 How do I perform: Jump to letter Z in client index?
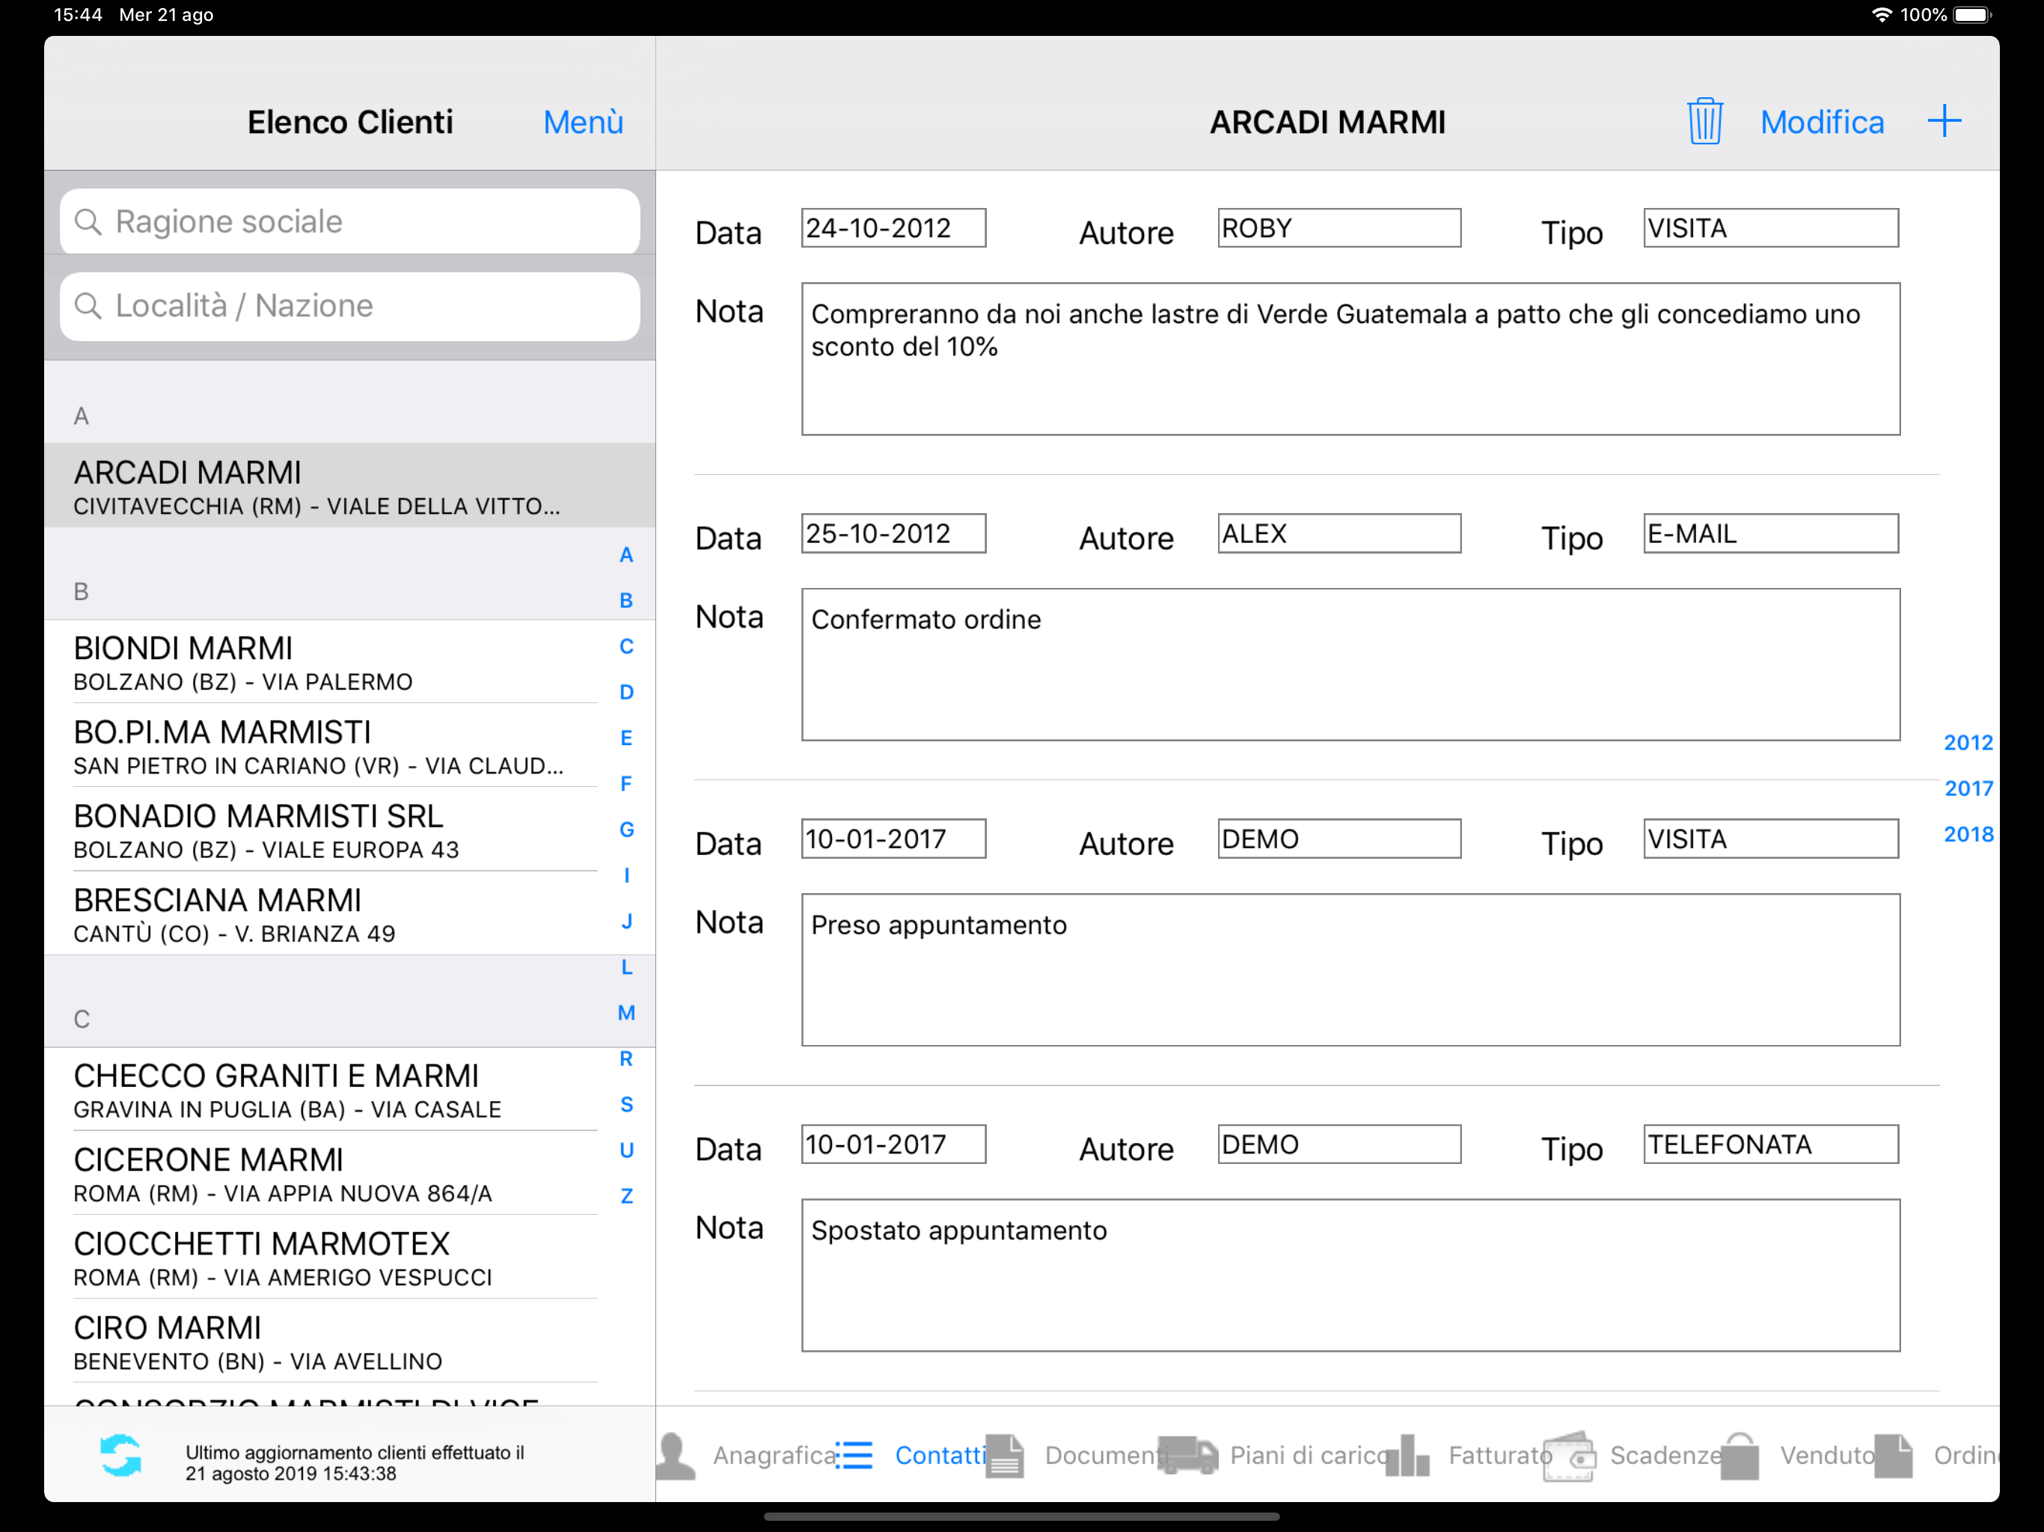tap(626, 1195)
